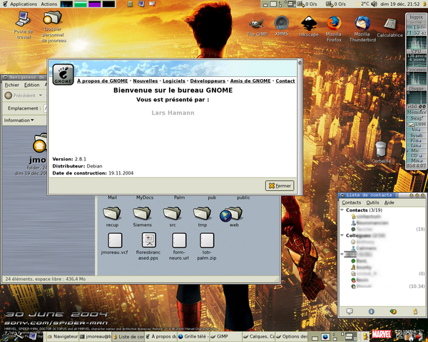The width and height of the screenshot is (428, 342).
Task: Click the GNOME foot logo in the dialog
Action: click(63, 74)
